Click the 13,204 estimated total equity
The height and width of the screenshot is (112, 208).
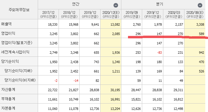[x=115, y=109]
